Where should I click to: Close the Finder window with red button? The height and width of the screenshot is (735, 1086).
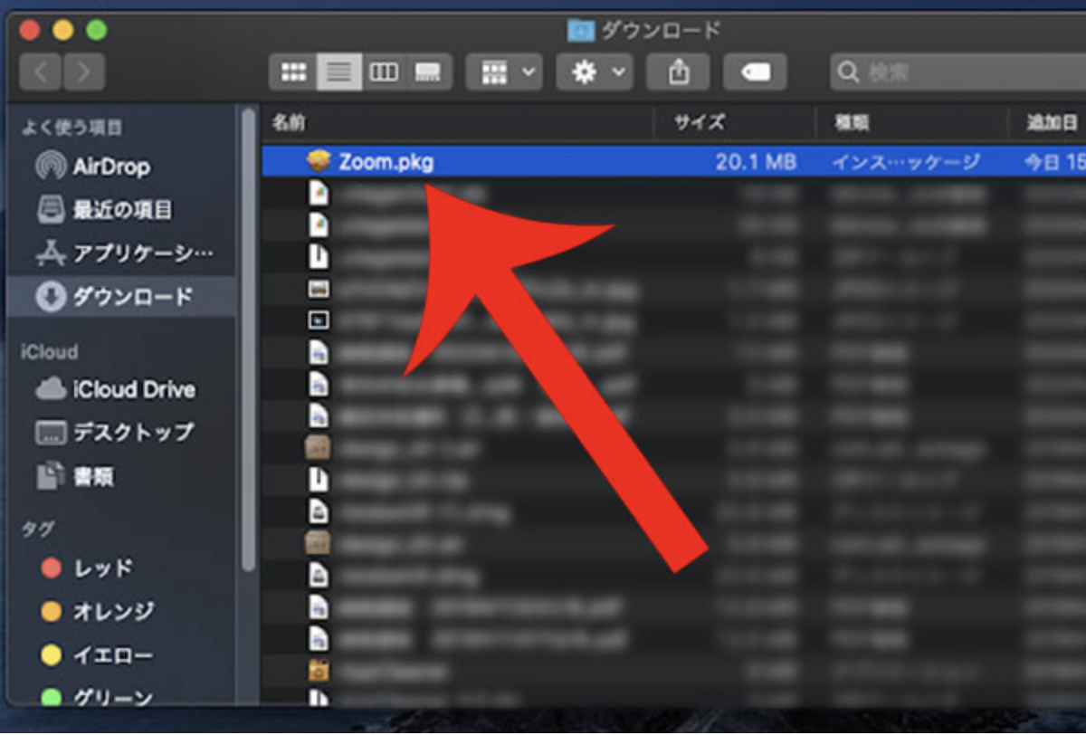30,30
